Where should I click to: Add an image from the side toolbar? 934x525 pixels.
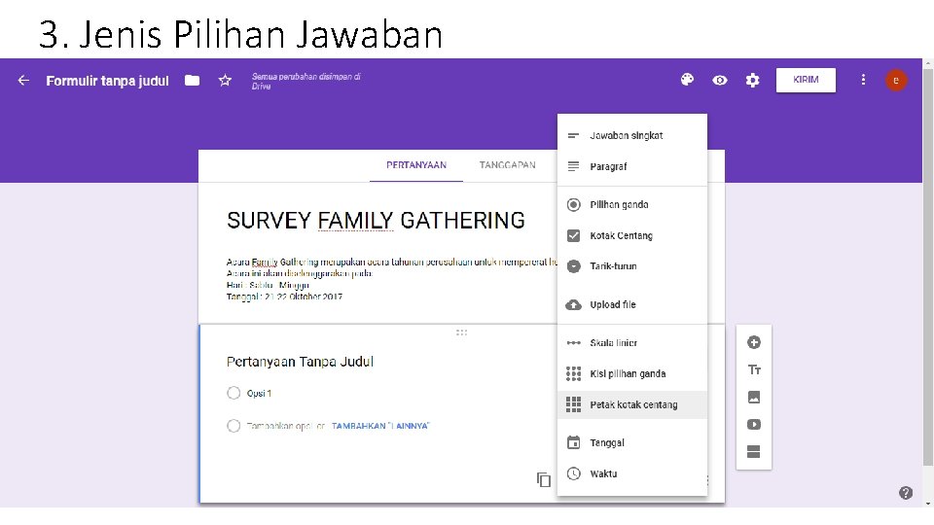tap(753, 397)
